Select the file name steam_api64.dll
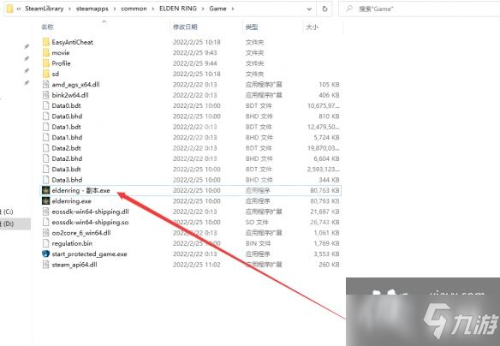 click(74, 265)
